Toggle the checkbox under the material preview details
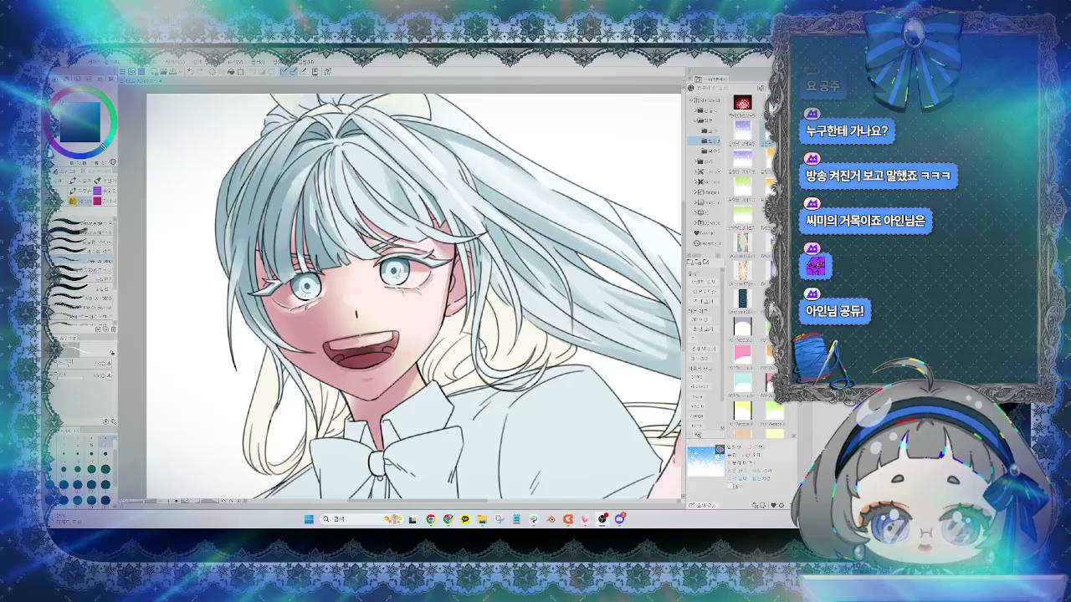 [x=730, y=486]
